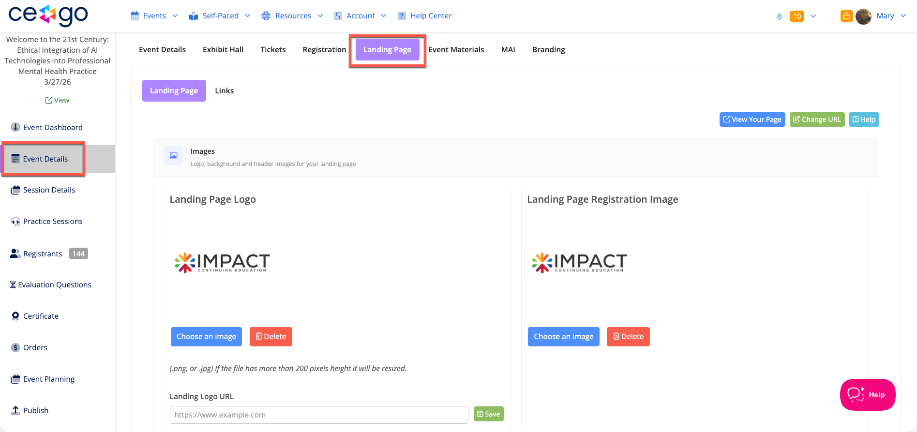Screen dimensions: 917x432
Task: Expand the Self-Paced dropdown chevron
Action: (248, 16)
